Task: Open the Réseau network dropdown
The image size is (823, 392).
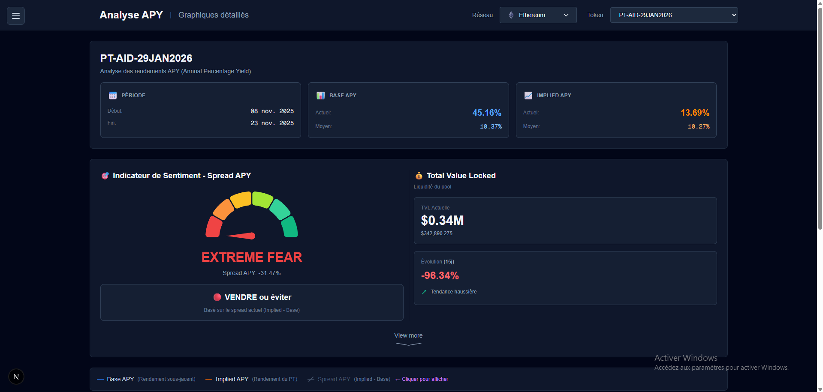Action: coord(538,15)
